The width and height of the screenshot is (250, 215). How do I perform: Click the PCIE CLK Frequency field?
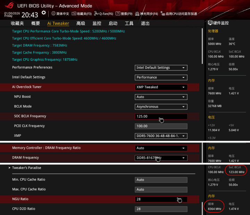point(161,126)
